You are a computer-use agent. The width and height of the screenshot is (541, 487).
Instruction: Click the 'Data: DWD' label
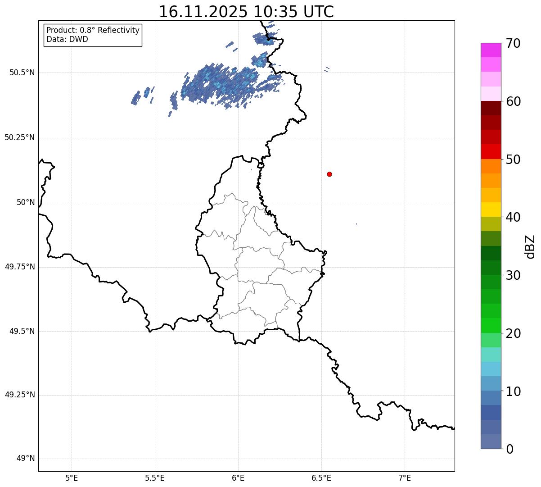point(67,39)
